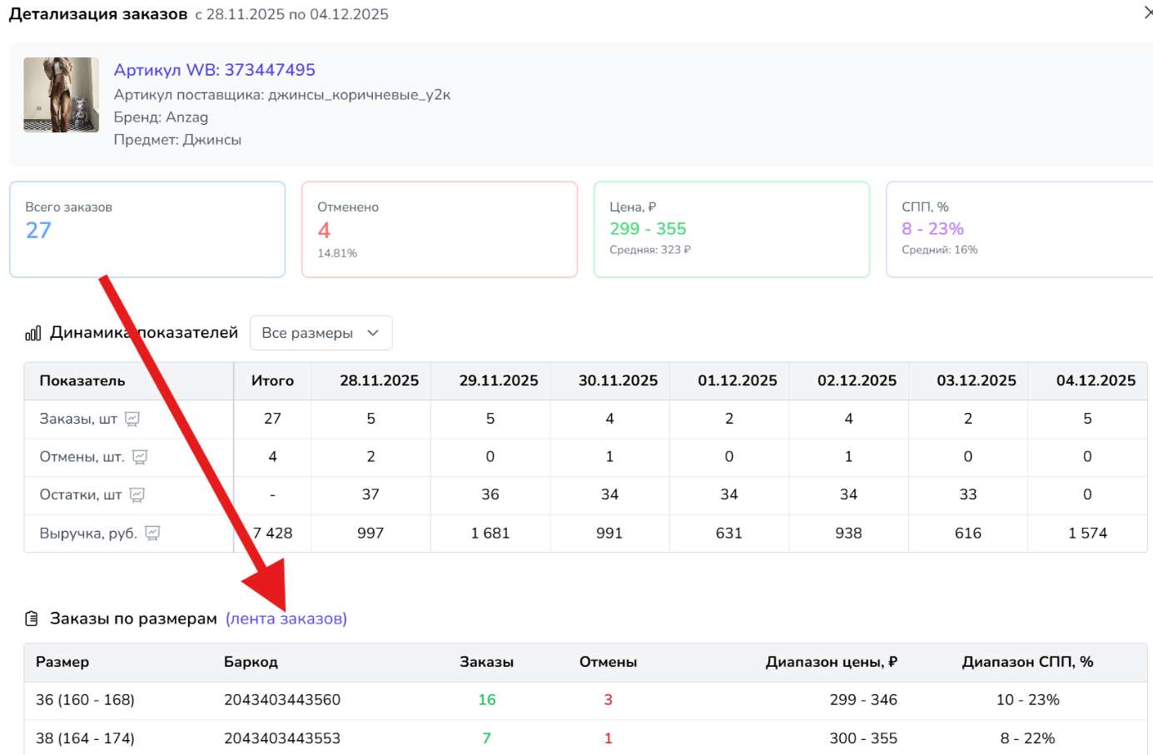
Task: Click the bar chart icon beside Динамика показателей
Action: pos(33,333)
